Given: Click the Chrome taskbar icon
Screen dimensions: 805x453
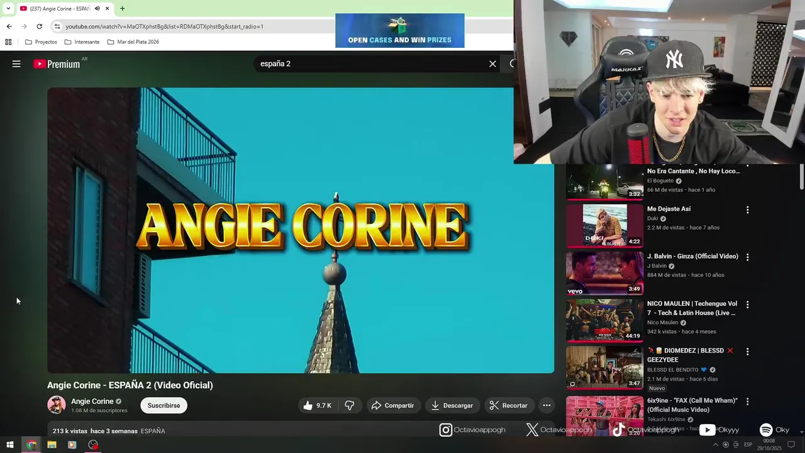Looking at the screenshot, I should coord(31,445).
